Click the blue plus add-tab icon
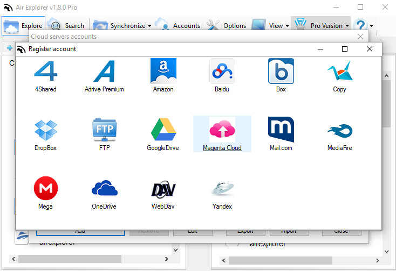Screen dimensions: 396x271 pyautogui.click(x=10, y=48)
